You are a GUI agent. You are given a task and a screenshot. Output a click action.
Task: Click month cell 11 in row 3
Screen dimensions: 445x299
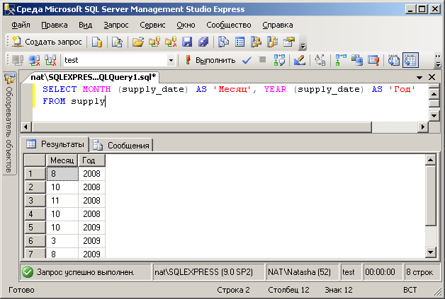[x=62, y=201]
